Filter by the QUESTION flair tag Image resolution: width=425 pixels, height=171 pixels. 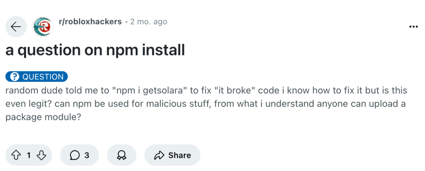point(37,77)
